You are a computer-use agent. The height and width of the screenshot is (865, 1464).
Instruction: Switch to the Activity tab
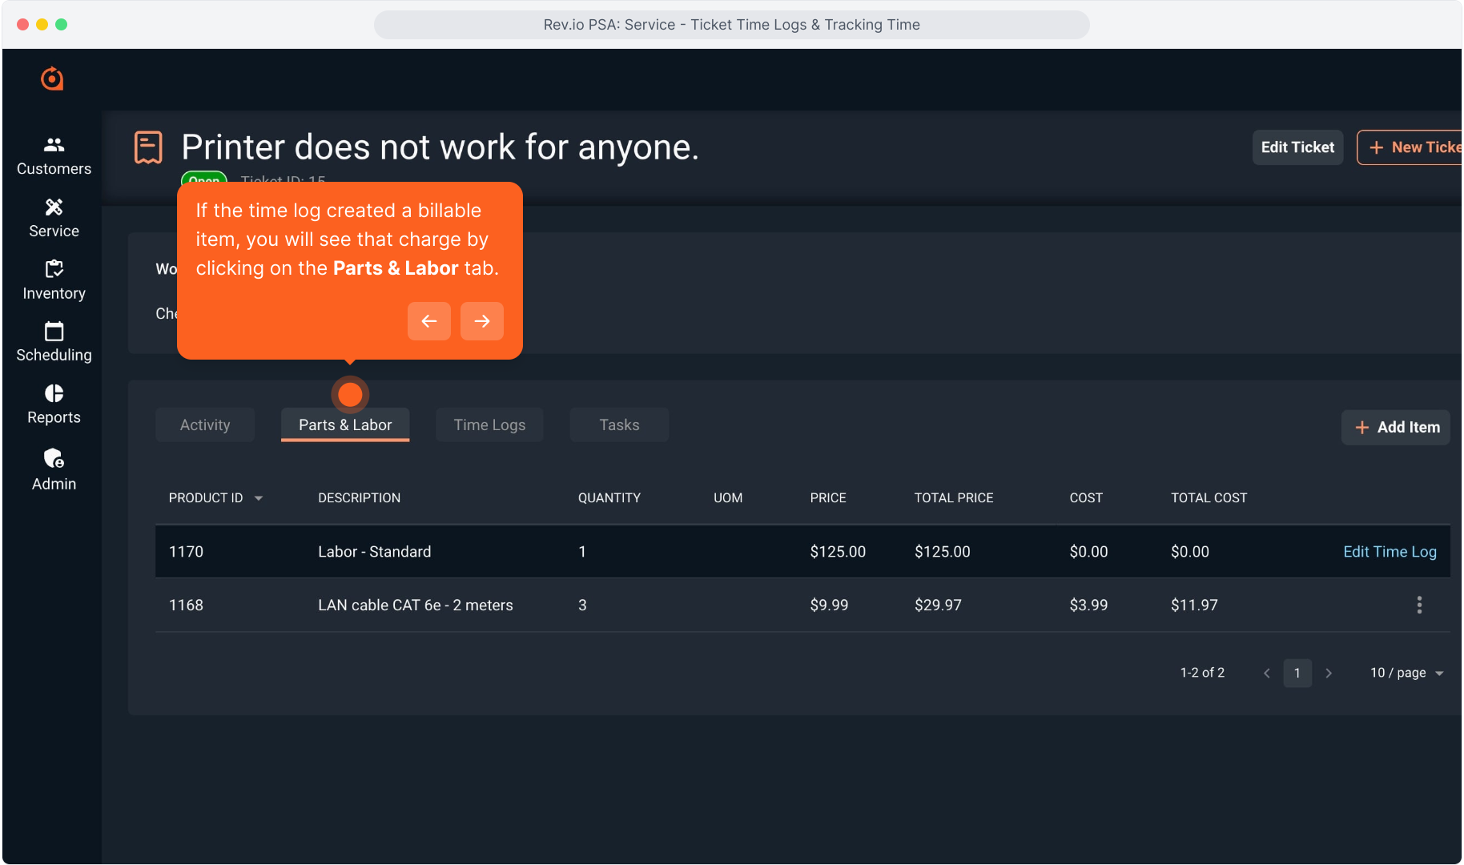(x=205, y=425)
